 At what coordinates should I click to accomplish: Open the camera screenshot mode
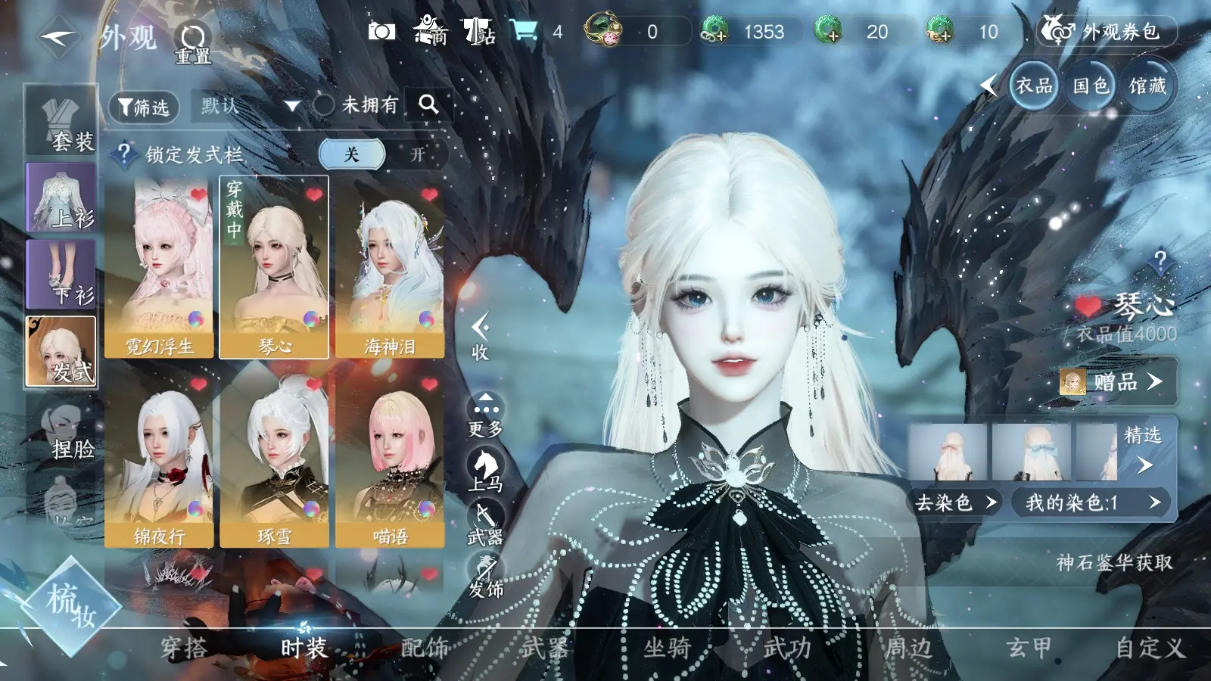381,31
